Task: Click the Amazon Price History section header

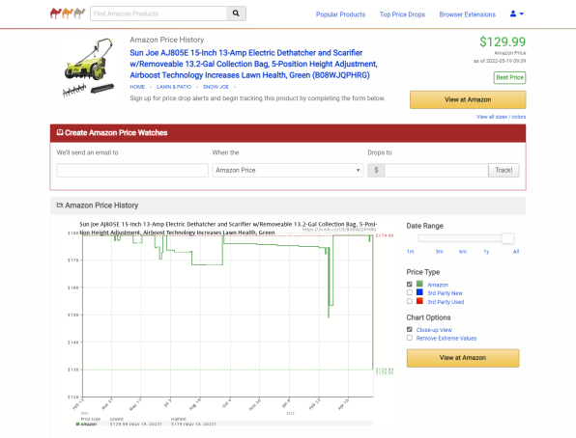Action: click(x=288, y=205)
